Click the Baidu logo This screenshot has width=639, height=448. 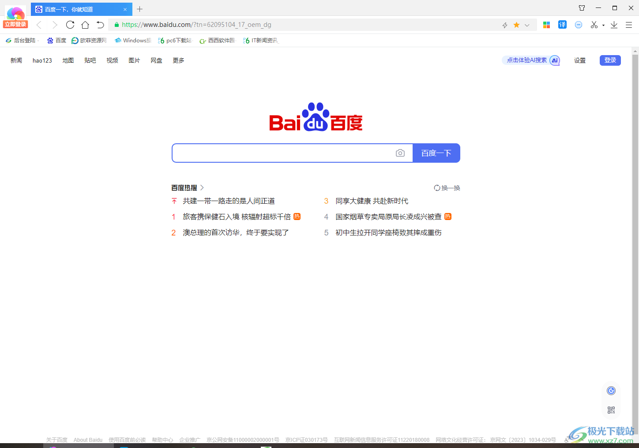[316, 117]
